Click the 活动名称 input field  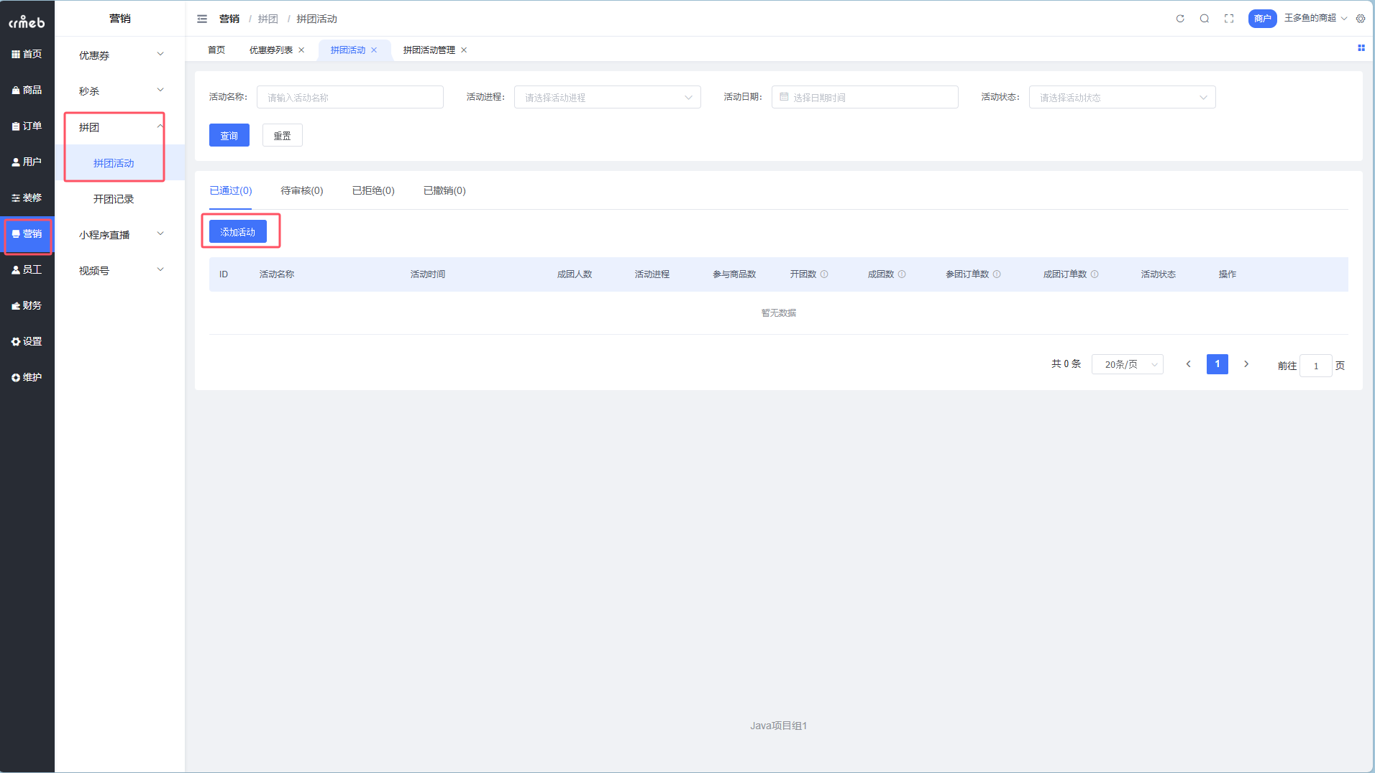pyautogui.click(x=350, y=98)
